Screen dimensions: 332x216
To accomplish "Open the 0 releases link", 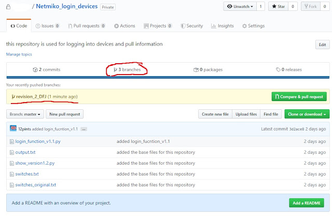I will [289, 69].
